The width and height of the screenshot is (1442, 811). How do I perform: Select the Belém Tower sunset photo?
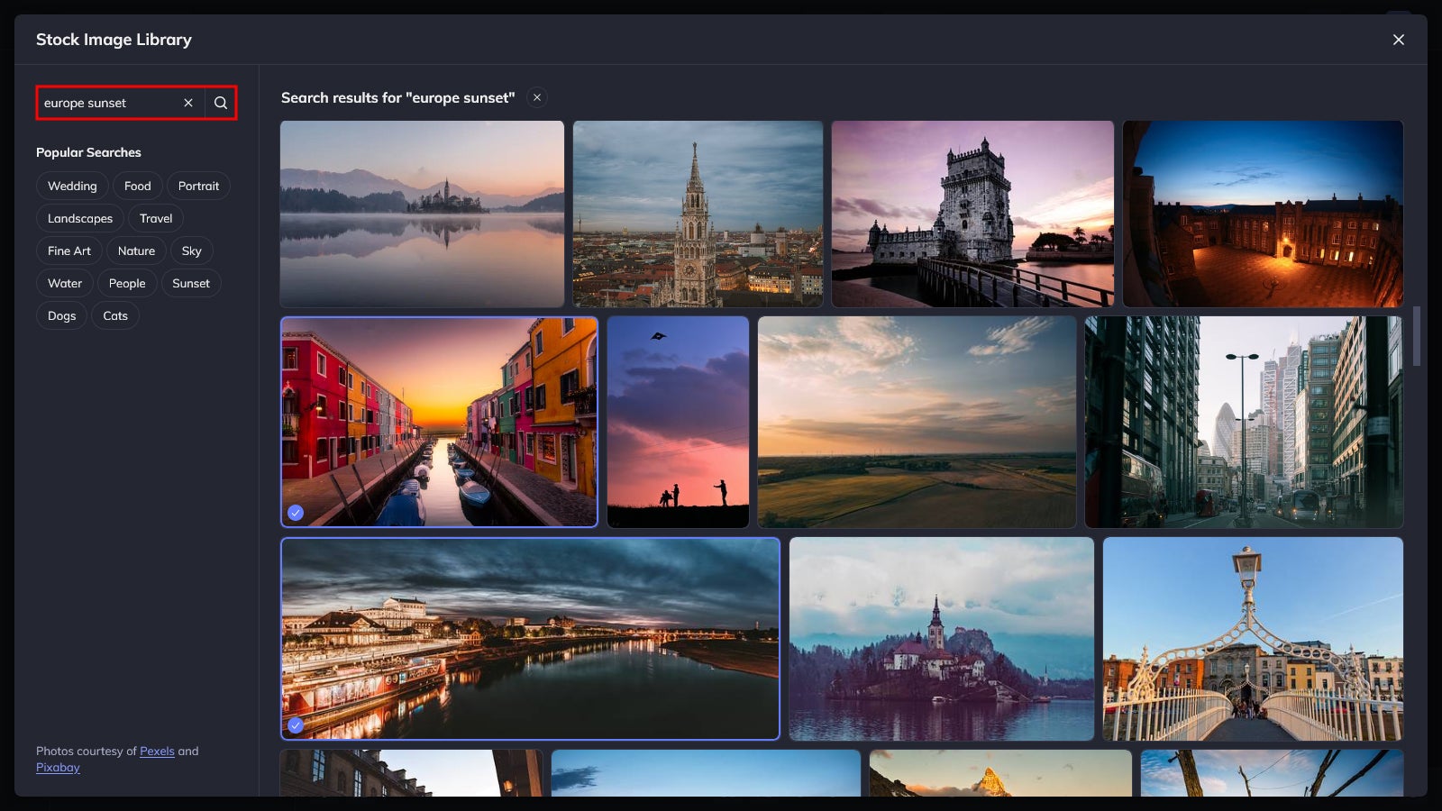[972, 214]
